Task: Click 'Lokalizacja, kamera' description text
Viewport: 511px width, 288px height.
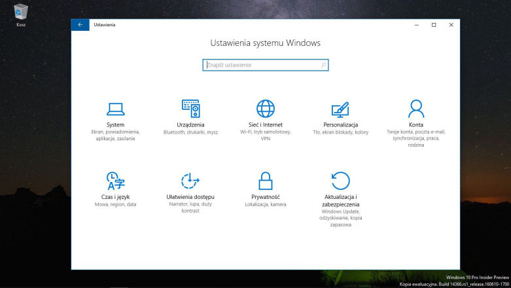Action: [265, 204]
